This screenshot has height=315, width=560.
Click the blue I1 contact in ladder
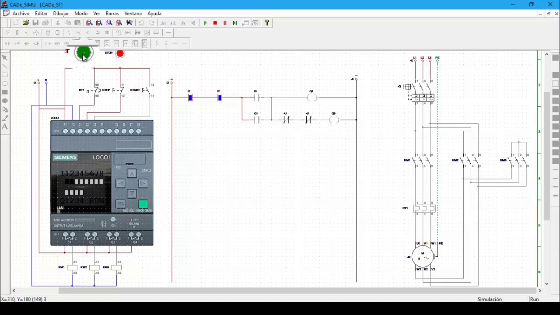tap(190, 98)
